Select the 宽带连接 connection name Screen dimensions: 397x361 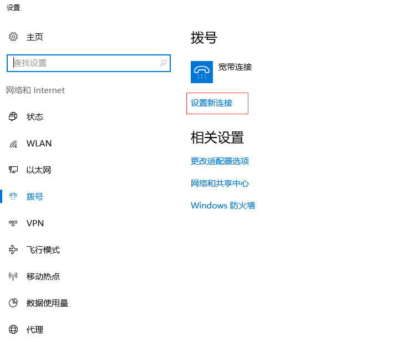[235, 67]
